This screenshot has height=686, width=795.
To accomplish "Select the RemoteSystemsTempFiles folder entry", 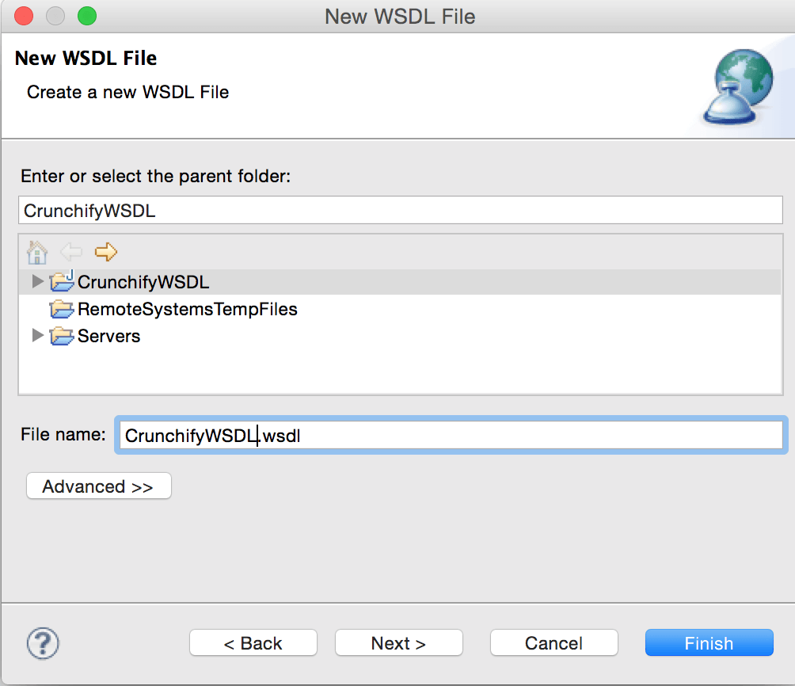I will tap(188, 309).
